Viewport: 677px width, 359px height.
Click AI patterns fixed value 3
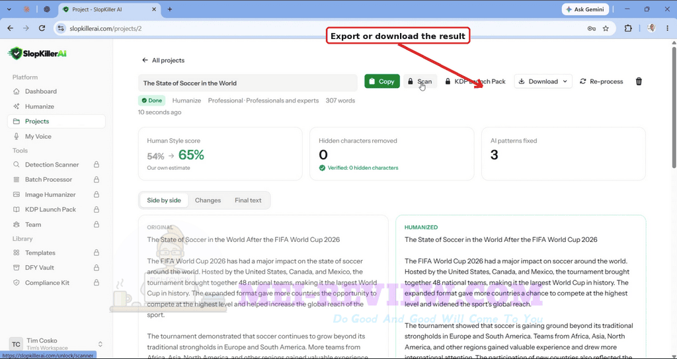point(495,155)
